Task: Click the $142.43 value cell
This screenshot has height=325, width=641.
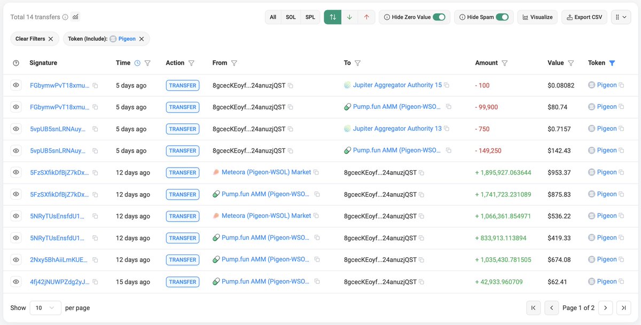Action: 559,150
